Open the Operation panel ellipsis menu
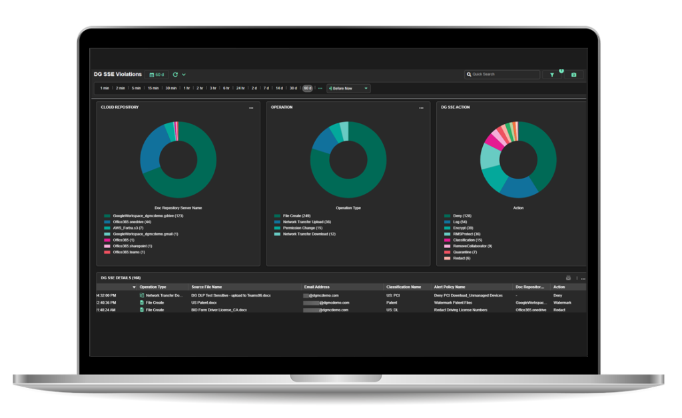Image resolution: width=682 pixels, height=418 pixels. click(x=421, y=107)
